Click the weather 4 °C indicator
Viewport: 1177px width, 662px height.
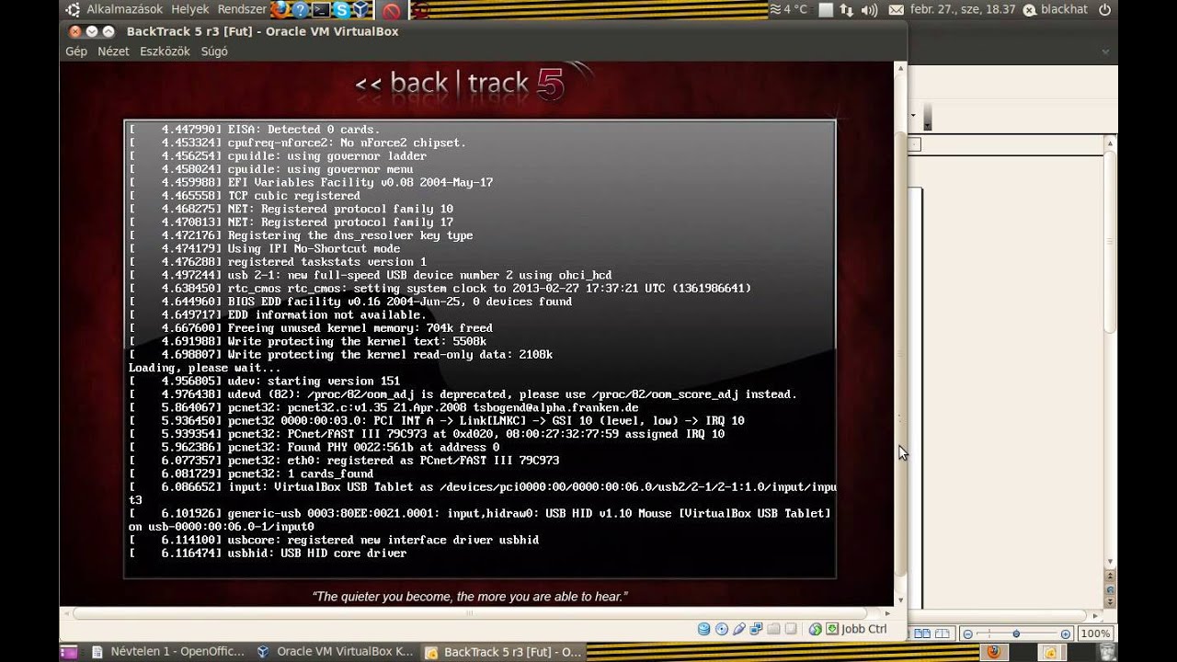(788, 9)
